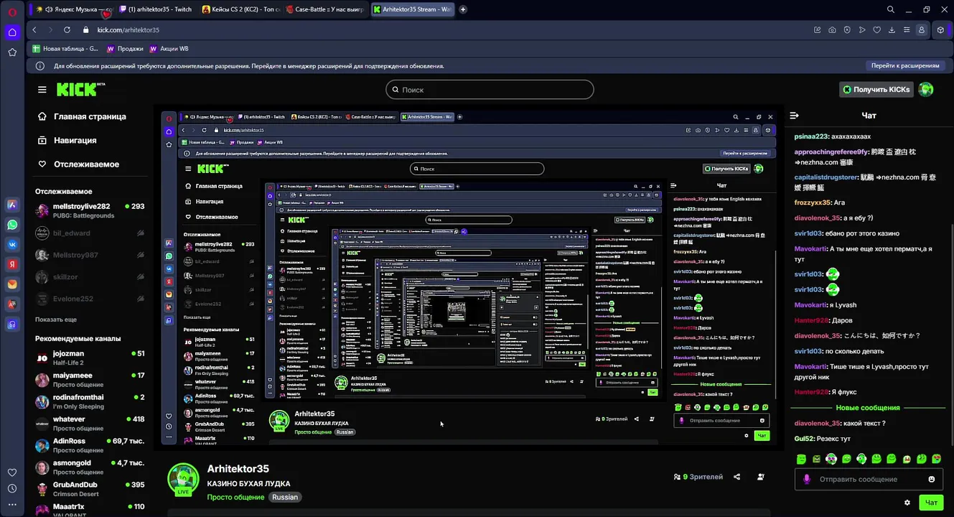
Task: Open WhatsApp in Opera sidebar
Action: pyautogui.click(x=12, y=225)
